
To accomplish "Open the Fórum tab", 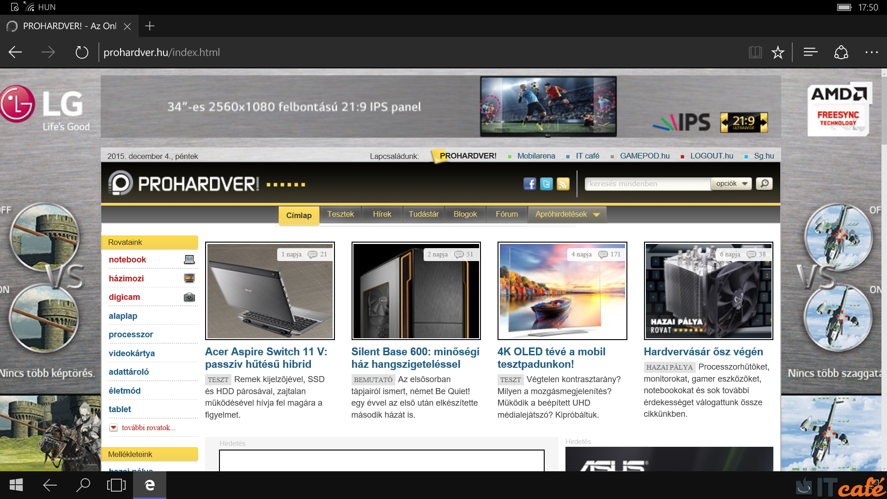I will coord(507,214).
